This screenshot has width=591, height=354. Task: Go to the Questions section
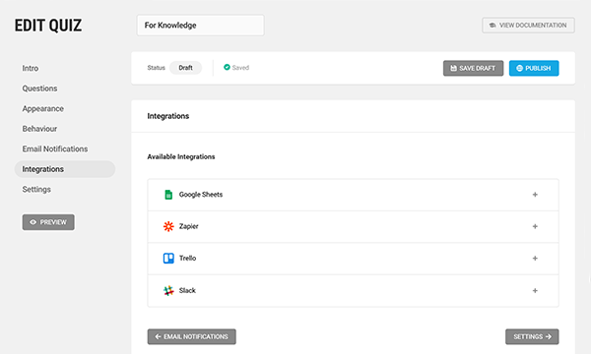click(x=39, y=88)
